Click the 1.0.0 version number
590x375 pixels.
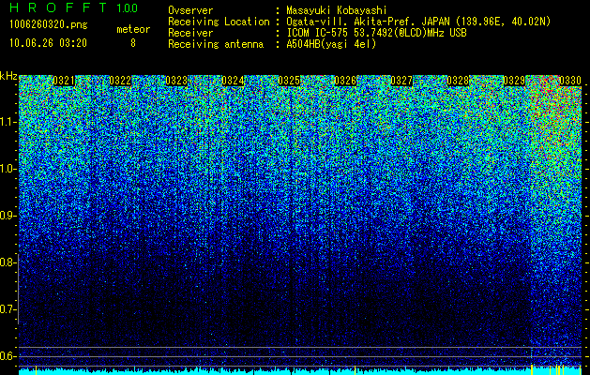[128, 8]
